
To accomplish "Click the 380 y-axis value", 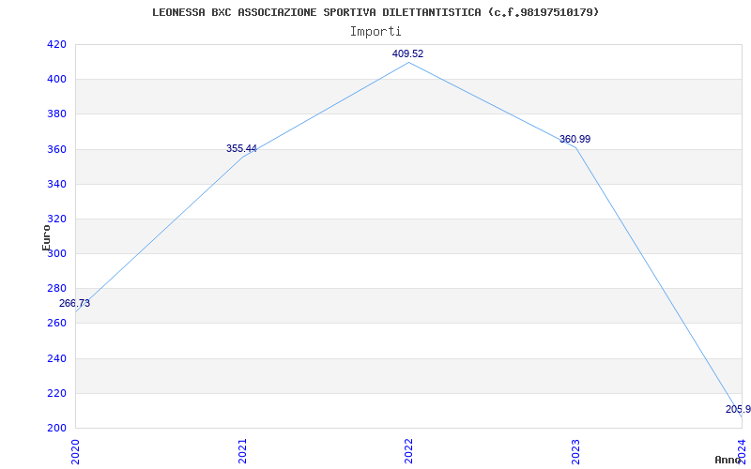I will (56, 114).
